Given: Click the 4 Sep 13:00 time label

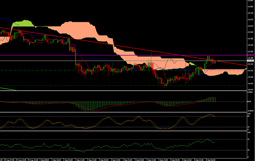Looking at the screenshot, I should click(151, 160).
